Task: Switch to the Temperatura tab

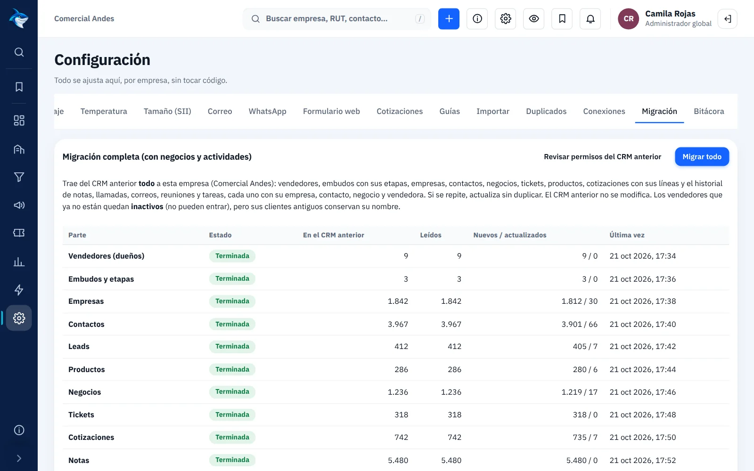Action: tap(104, 112)
